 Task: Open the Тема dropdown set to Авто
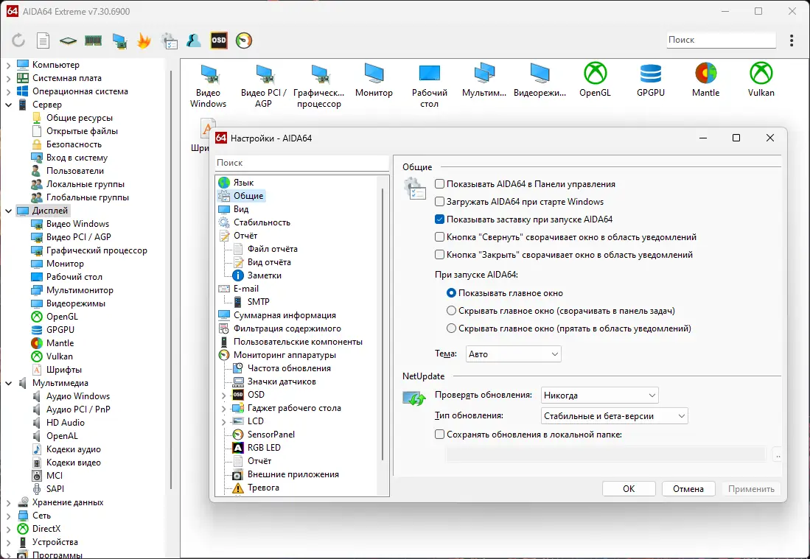(x=514, y=354)
